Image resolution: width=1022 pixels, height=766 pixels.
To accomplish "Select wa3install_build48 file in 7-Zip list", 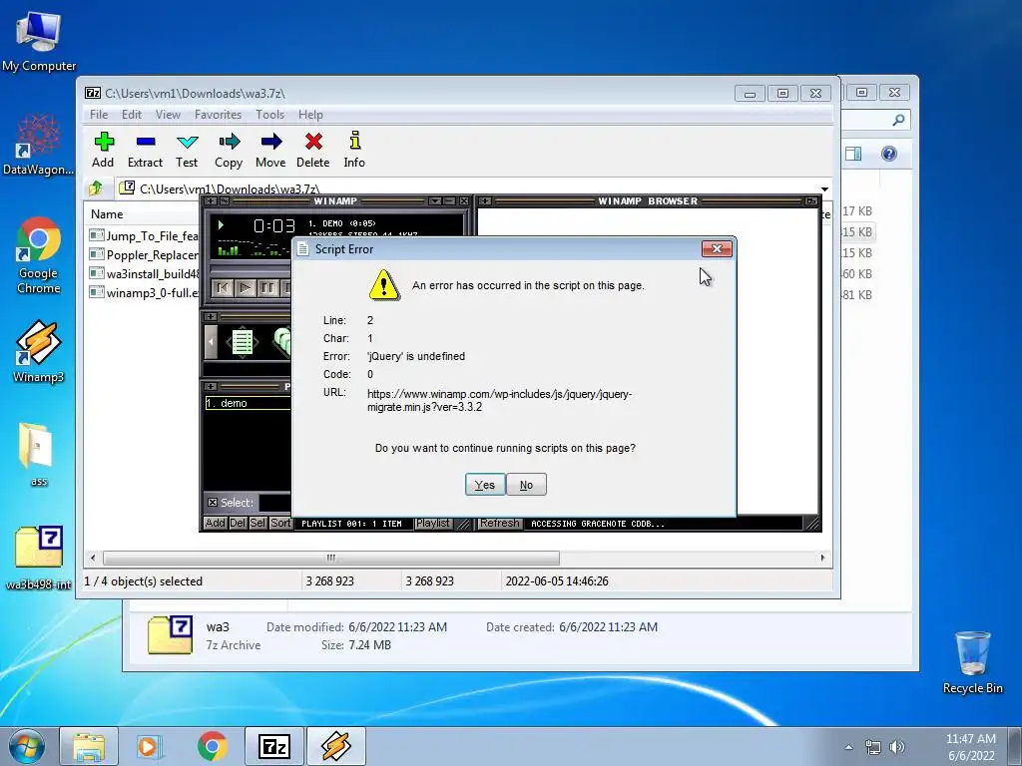I will (144, 273).
